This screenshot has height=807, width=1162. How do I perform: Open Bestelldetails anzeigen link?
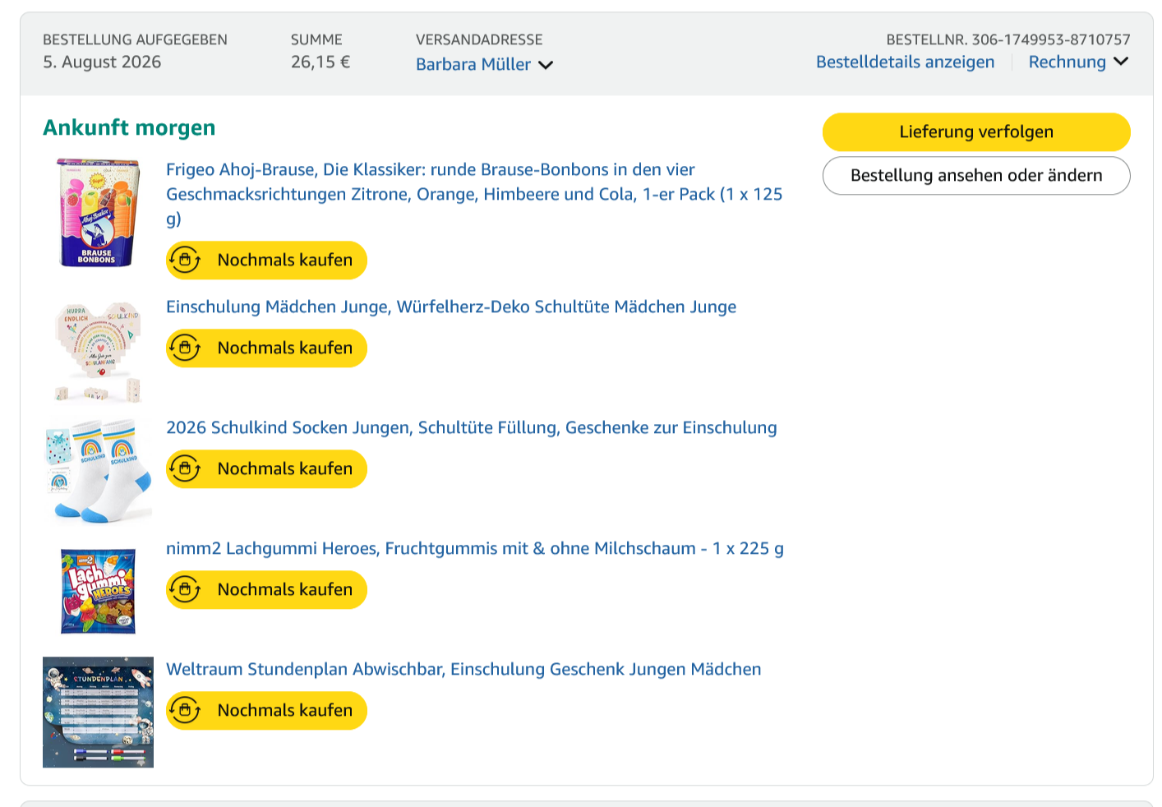point(905,62)
